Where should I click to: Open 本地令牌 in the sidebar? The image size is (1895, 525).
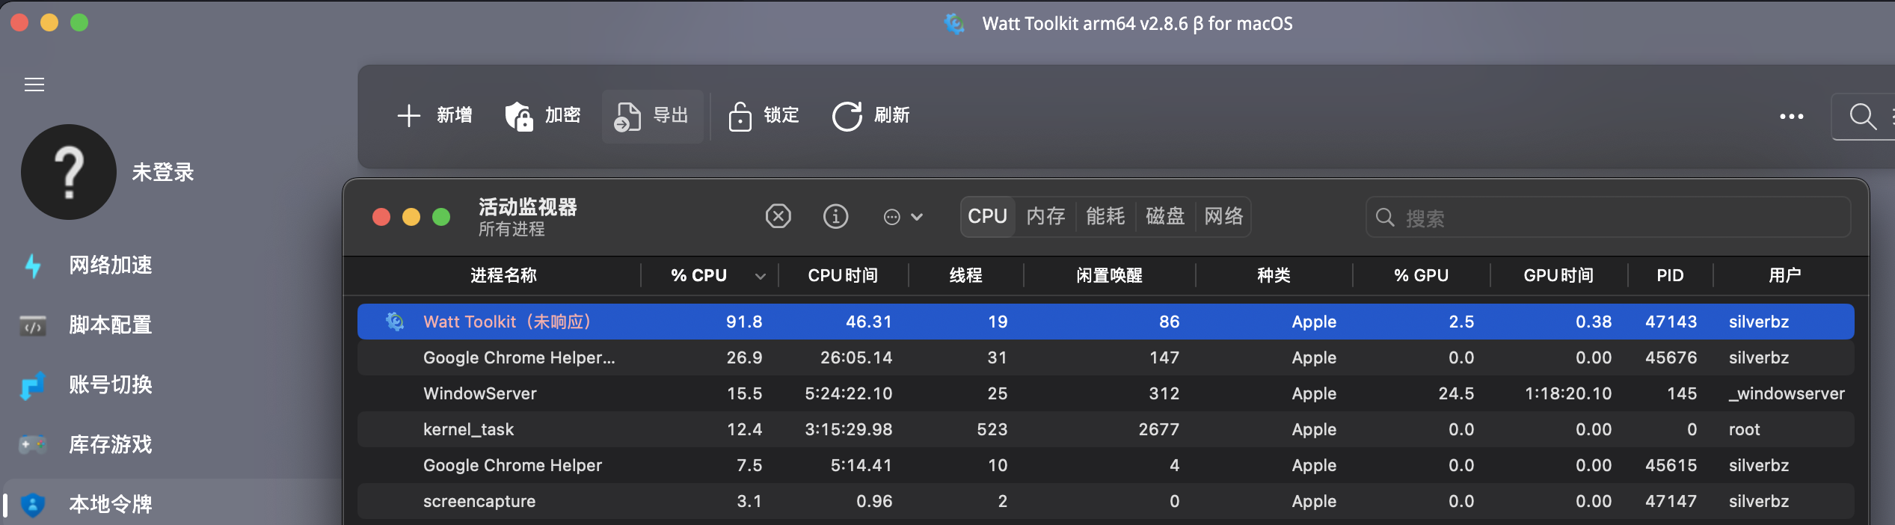tap(111, 504)
